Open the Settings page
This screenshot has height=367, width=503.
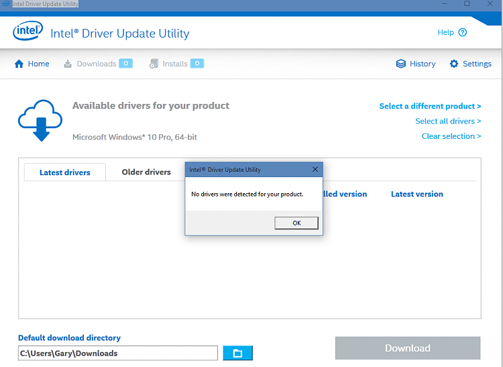pos(477,64)
